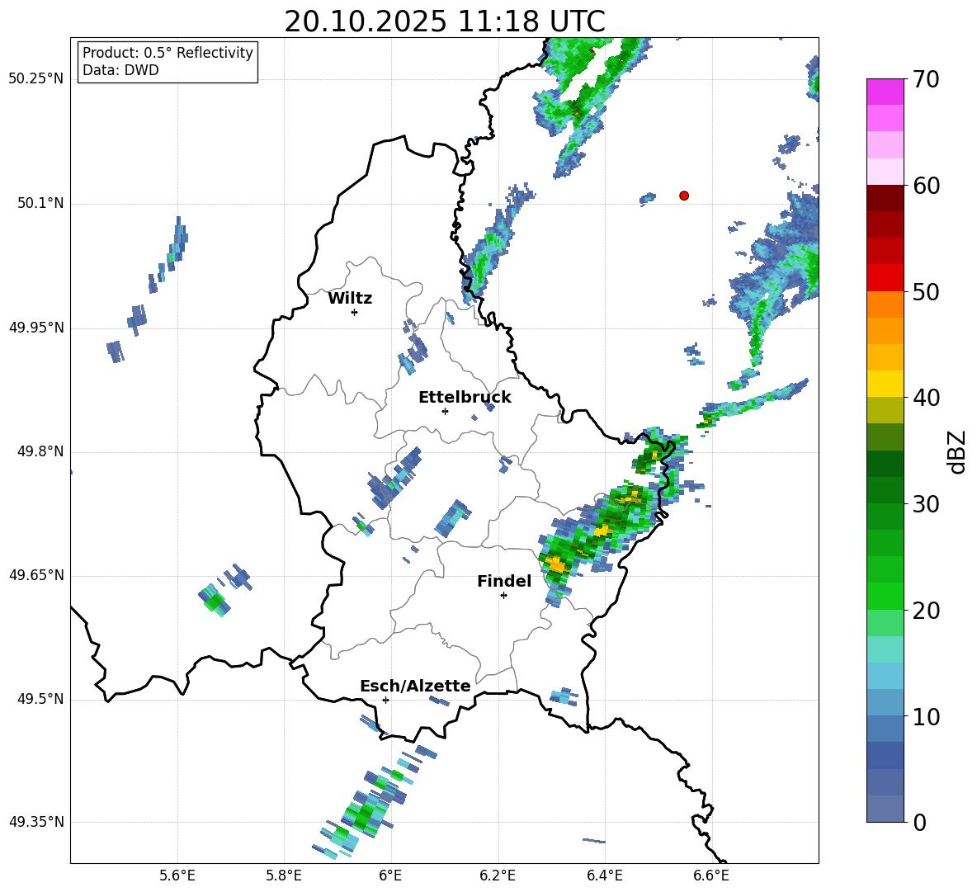Click the dark red colorbar swatch below 60
This screenshot has width=977, height=892.
[x=885, y=198]
